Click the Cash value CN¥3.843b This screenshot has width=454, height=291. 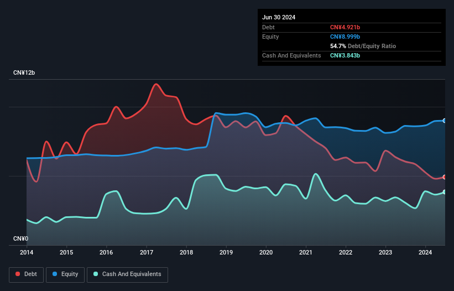click(x=345, y=55)
